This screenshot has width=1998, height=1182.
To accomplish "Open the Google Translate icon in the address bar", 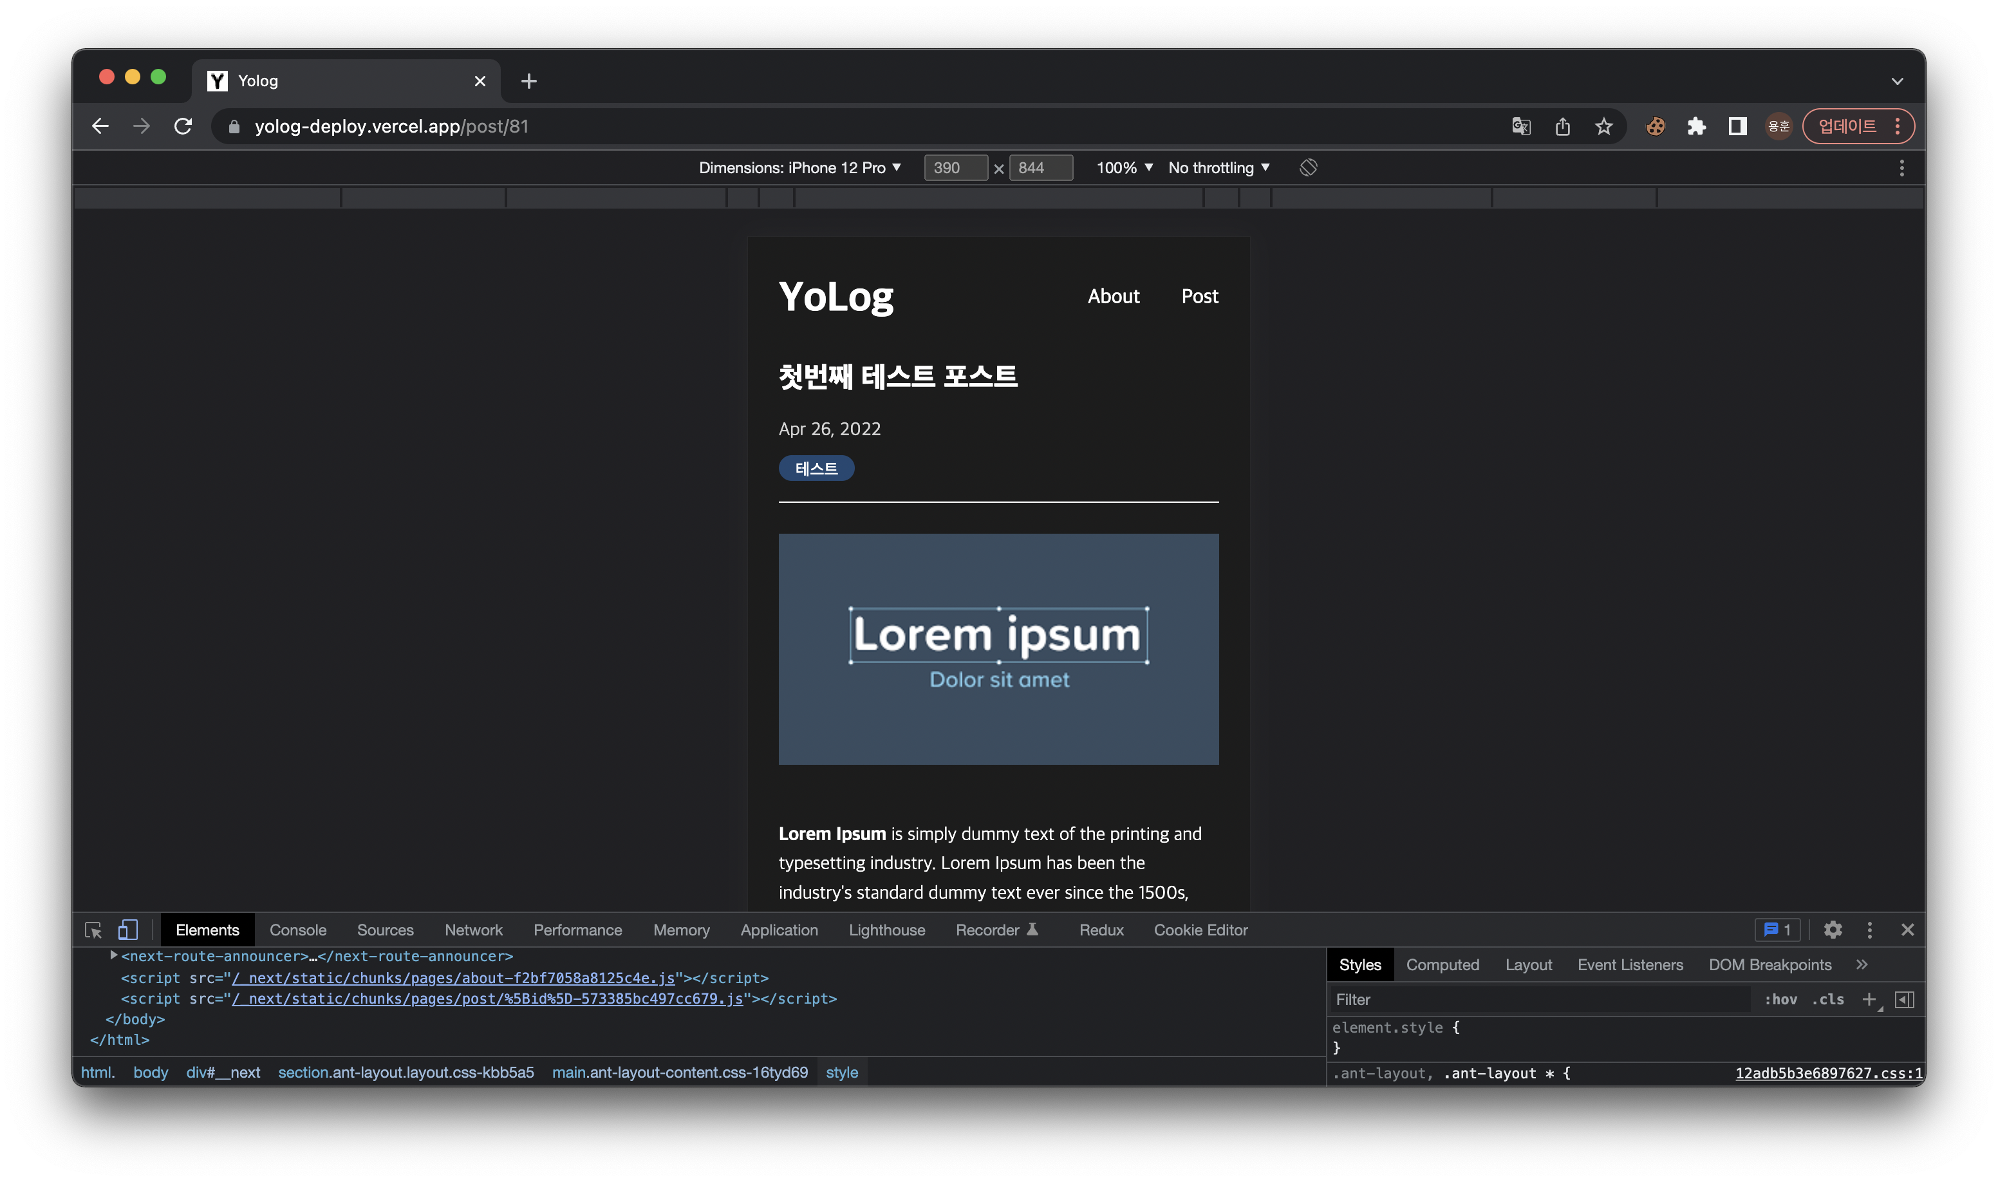I will [1521, 126].
